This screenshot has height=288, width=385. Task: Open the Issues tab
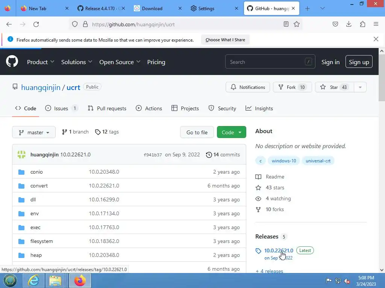point(61,108)
